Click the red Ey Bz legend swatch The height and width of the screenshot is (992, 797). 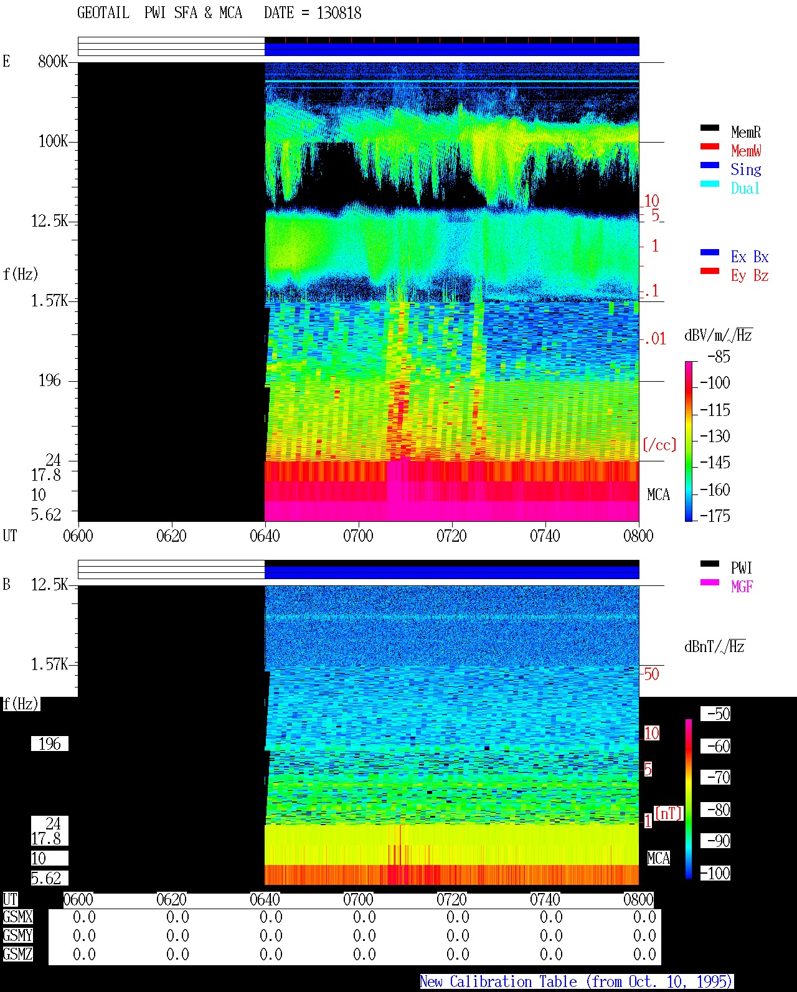710,271
